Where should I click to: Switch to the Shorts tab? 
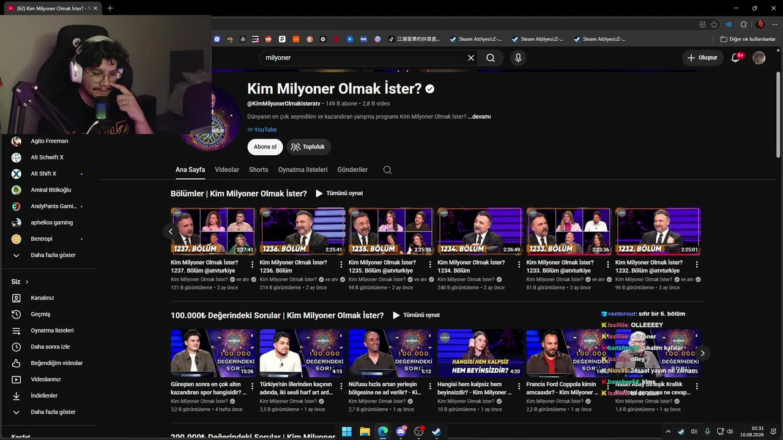(259, 170)
